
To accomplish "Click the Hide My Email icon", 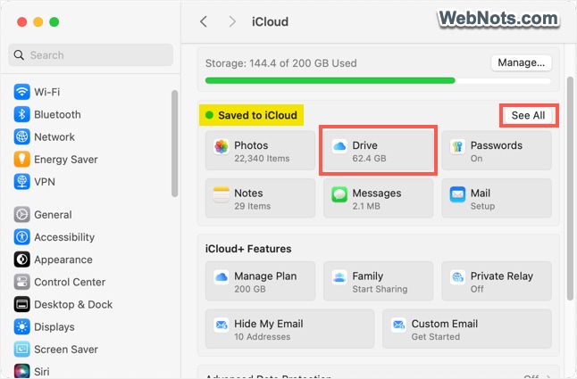I will 222,325.
